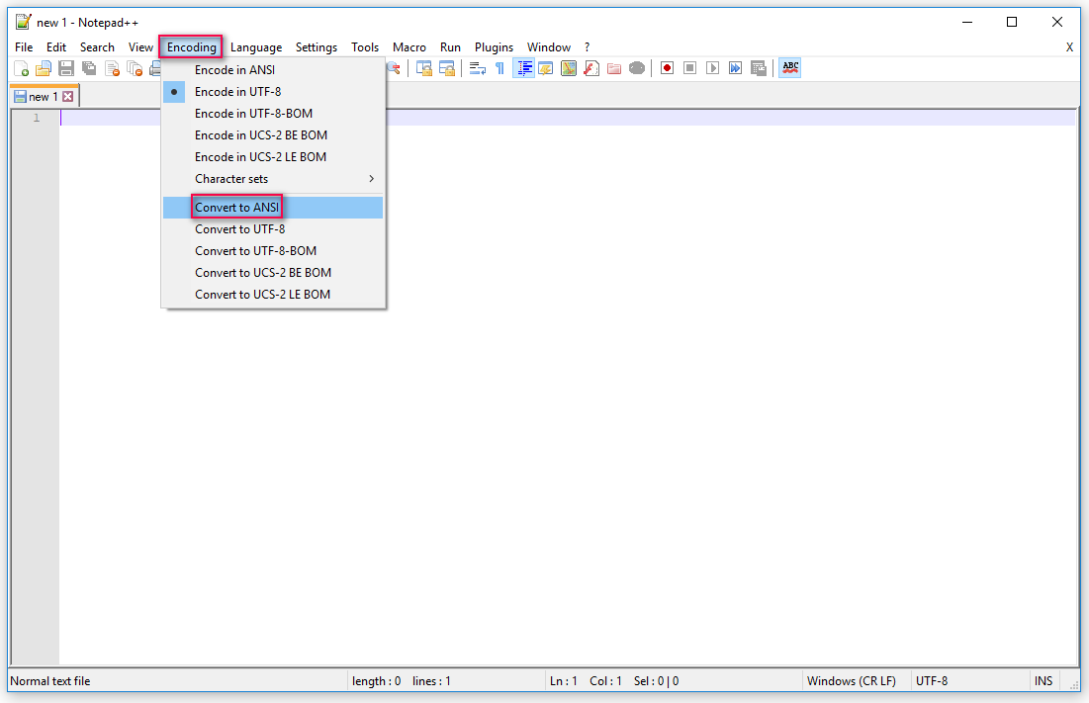
Task: Click 'Normal text file' in status bar
Action: 50,681
